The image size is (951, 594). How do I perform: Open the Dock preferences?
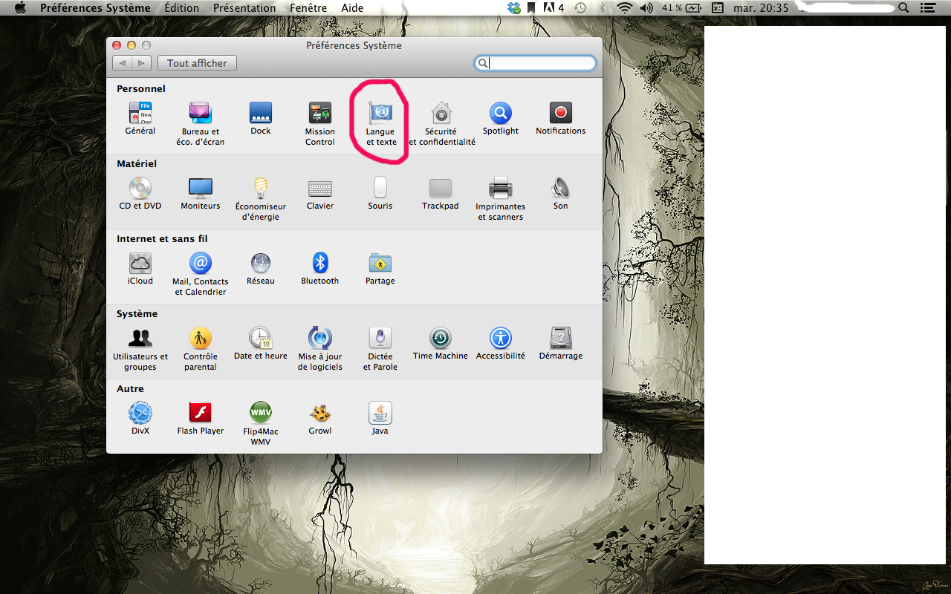click(x=261, y=119)
